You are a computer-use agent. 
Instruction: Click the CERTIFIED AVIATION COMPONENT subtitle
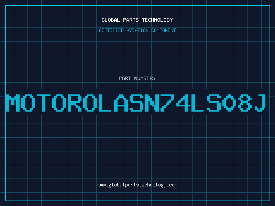(137, 30)
